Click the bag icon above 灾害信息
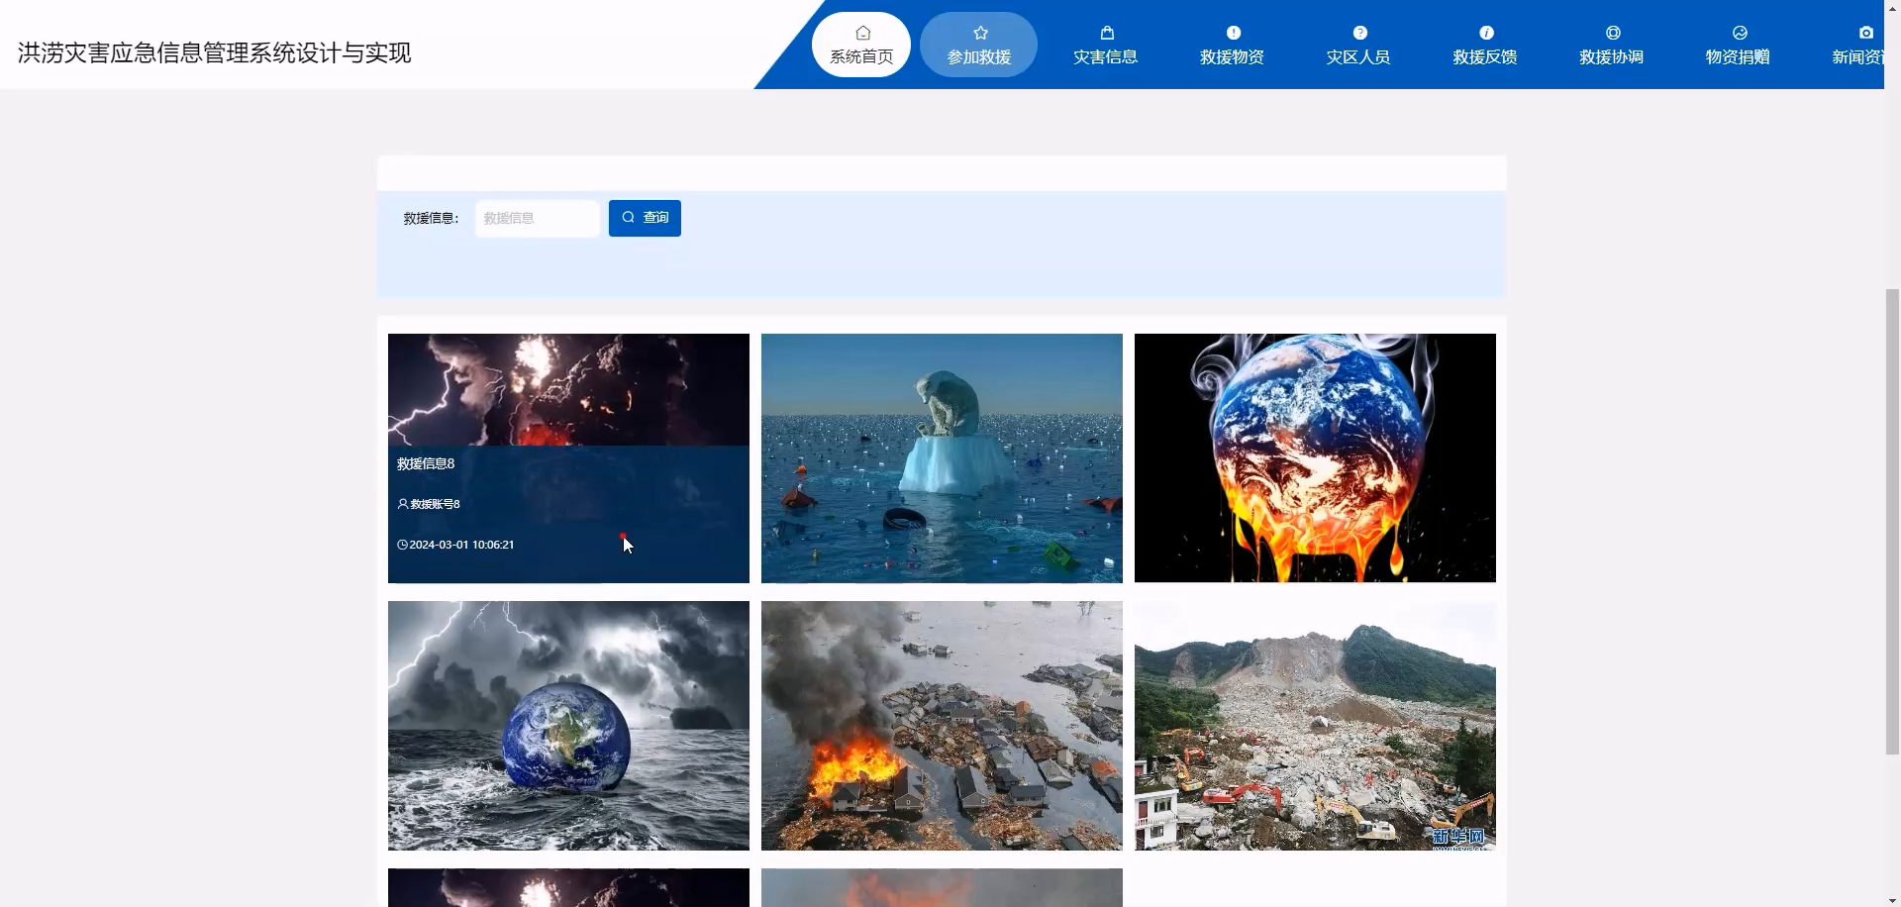This screenshot has width=1901, height=907. tap(1107, 33)
